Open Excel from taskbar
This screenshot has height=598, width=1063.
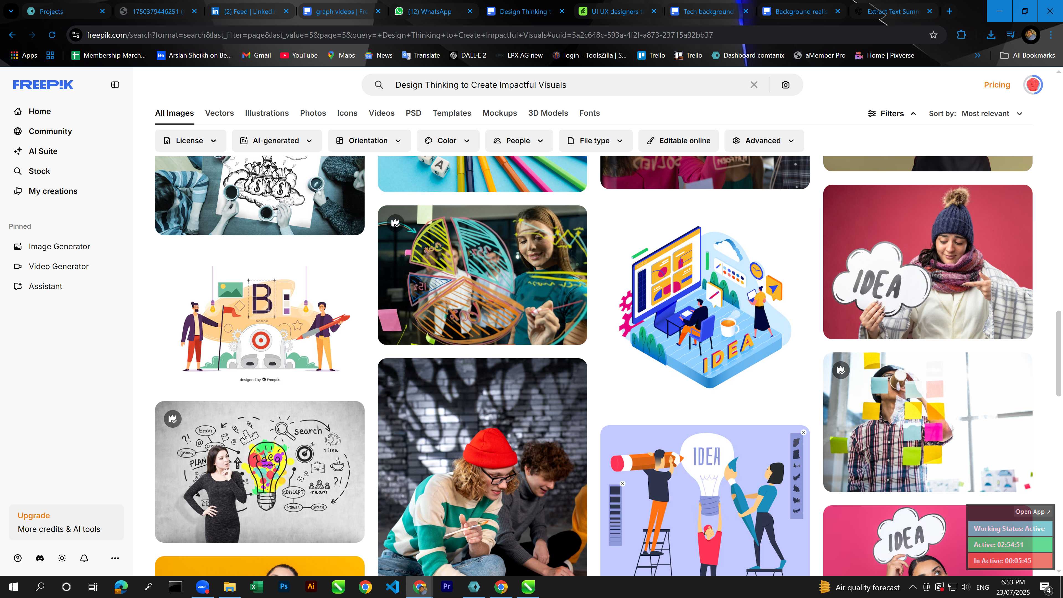(256, 586)
